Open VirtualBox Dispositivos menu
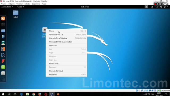The image size is (170, 96). (36, 4)
